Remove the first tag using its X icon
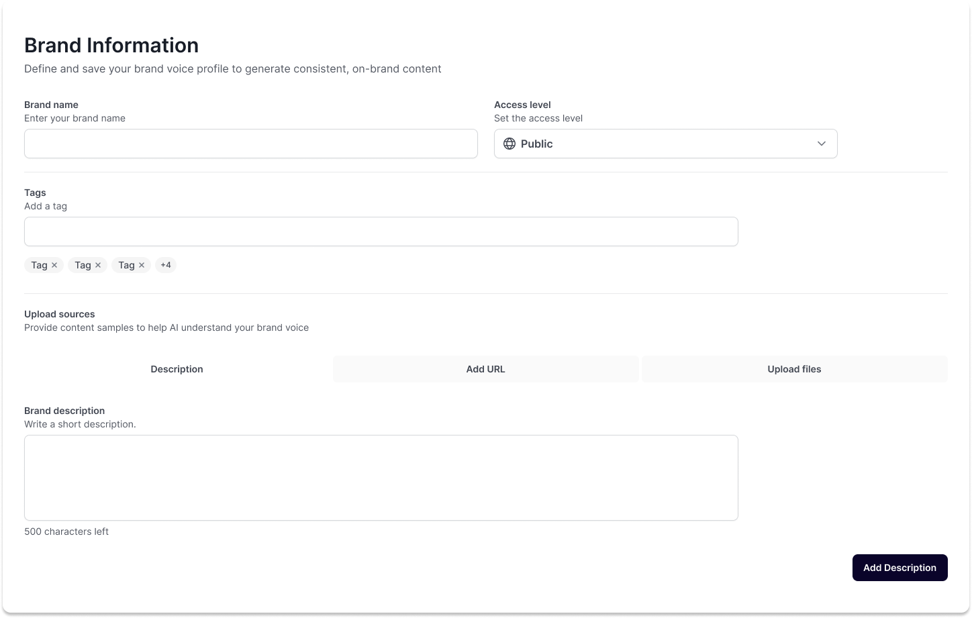 [x=54, y=265]
